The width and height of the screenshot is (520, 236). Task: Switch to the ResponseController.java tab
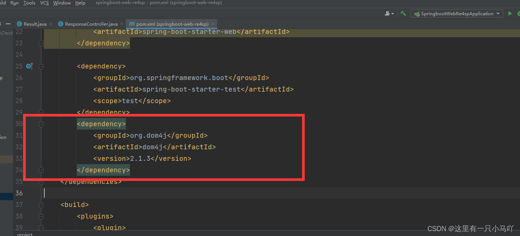click(91, 24)
